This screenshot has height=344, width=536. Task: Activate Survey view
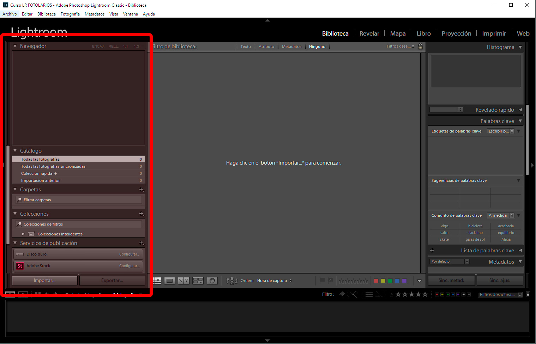click(x=198, y=281)
